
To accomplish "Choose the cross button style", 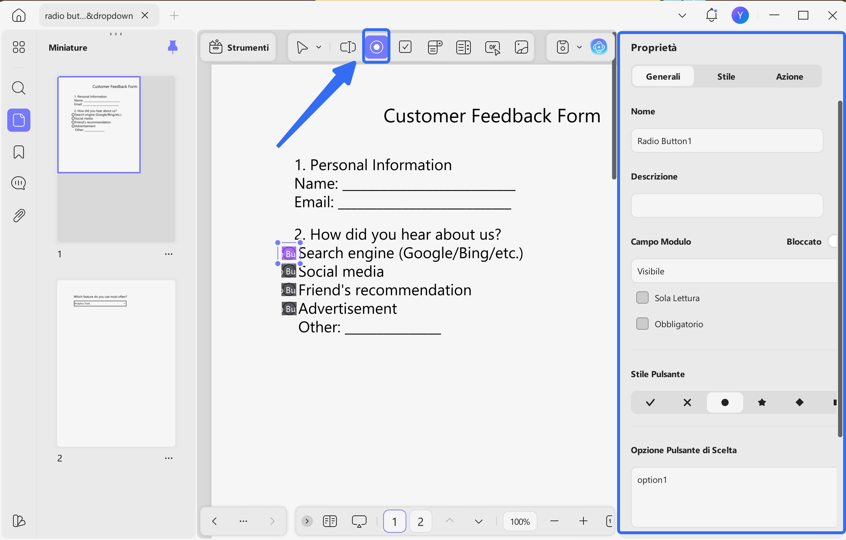I will [x=687, y=402].
